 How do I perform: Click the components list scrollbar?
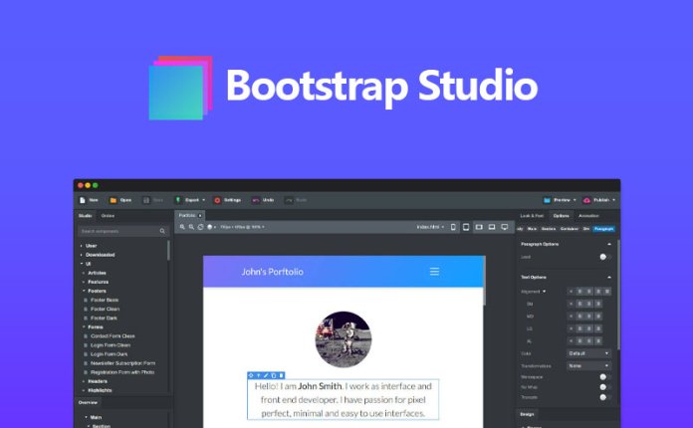click(x=168, y=250)
